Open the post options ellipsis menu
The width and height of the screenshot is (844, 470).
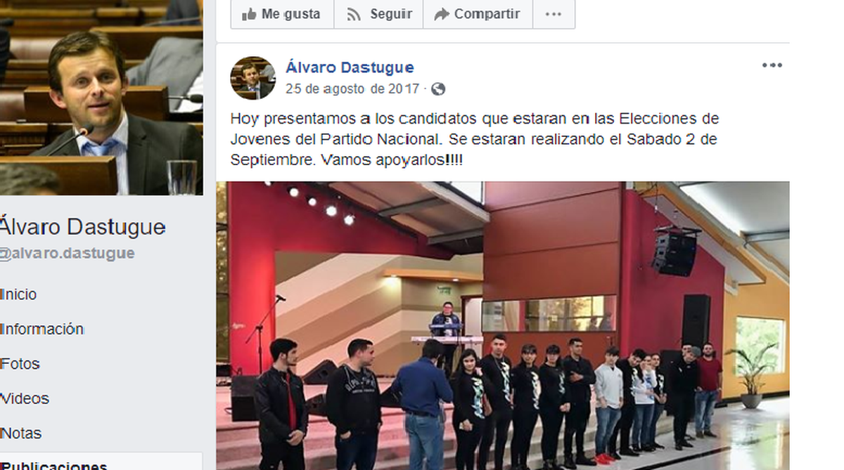coord(772,65)
